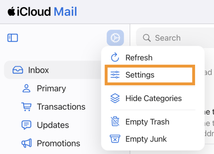Click the Settings sliders icon
The image size is (214, 154).
click(x=115, y=75)
